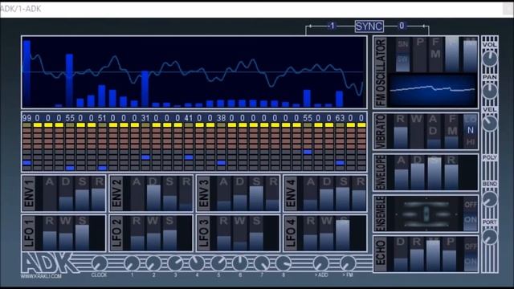Toggle the POLY switch
514x289 pixels.
(x=489, y=157)
